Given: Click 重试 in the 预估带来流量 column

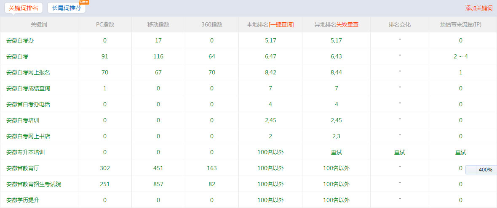Looking at the screenshot, I should pyautogui.click(x=460, y=152).
